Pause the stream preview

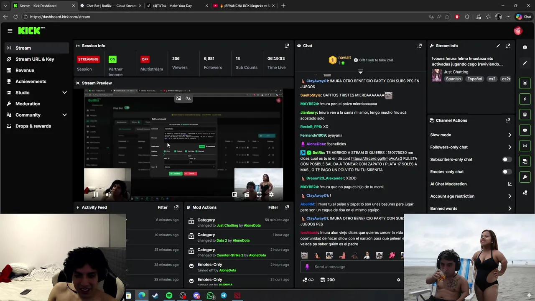point(96,194)
